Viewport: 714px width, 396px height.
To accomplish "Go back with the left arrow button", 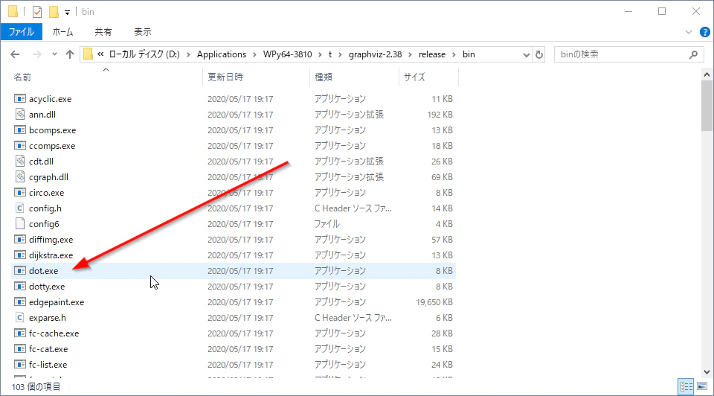I will [x=15, y=54].
